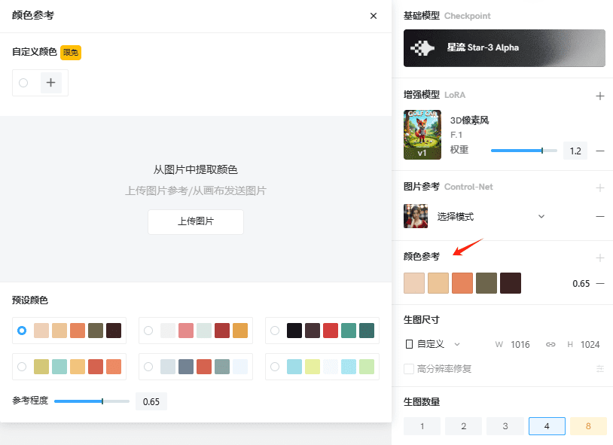Screen dimensions: 613x445
Task: Remove the 3D像素风 LoRA with minus icon
Action: pos(600,151)
